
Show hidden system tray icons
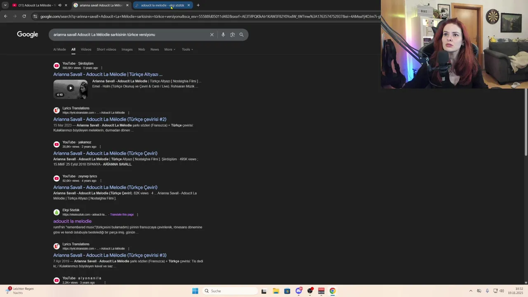coord(471,291)
